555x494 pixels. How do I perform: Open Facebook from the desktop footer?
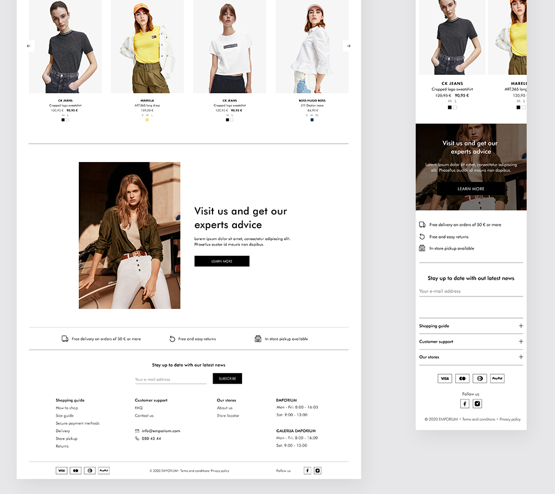307,471
